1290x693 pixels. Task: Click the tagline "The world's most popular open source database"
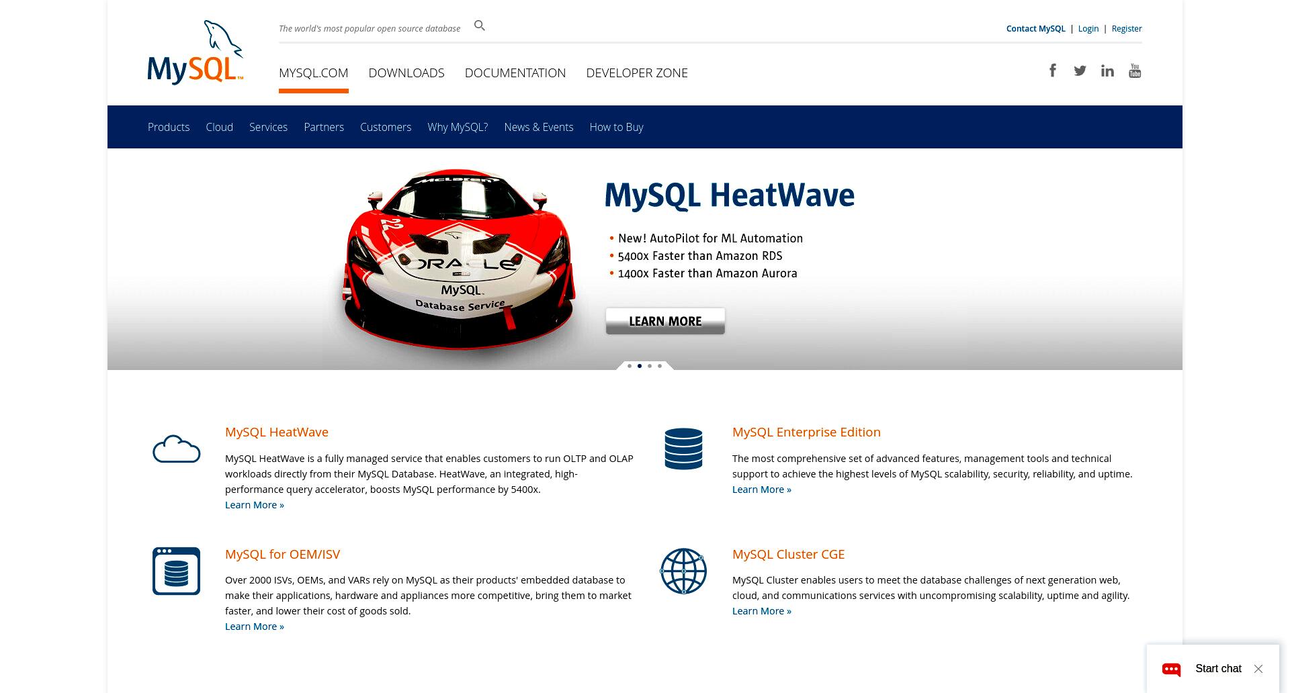(370, 28)
